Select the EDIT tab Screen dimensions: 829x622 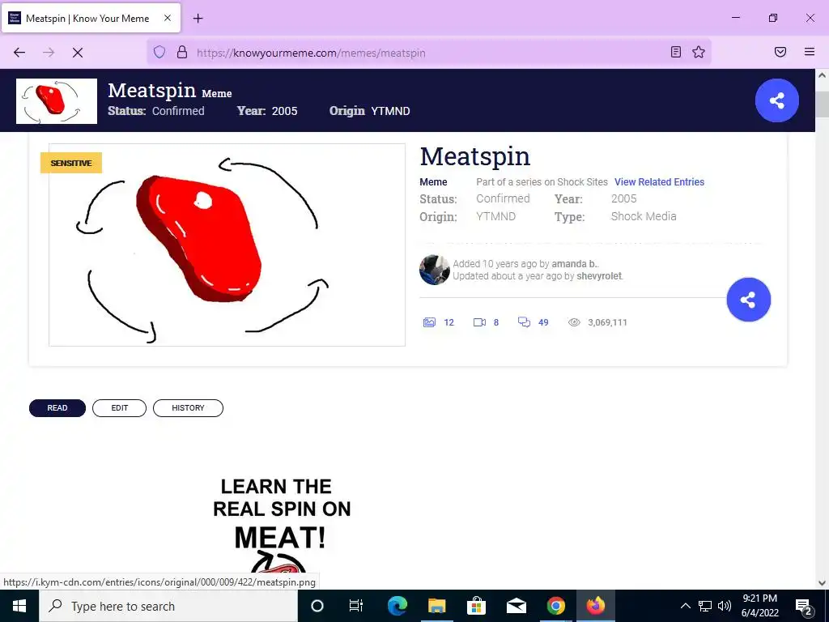(x=120, y=408)
